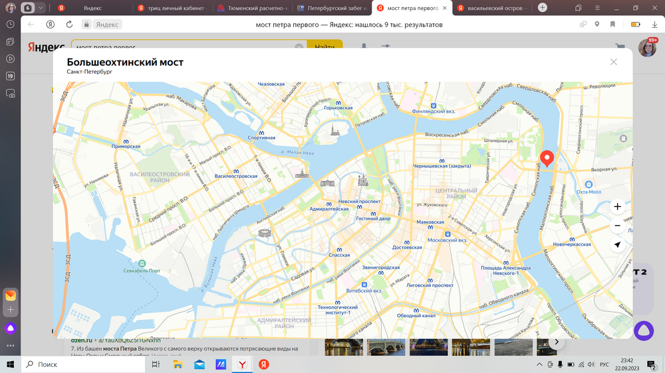
Task: Open Alice assistant purple icon in sidebar
Action: (x=11, y=328)
